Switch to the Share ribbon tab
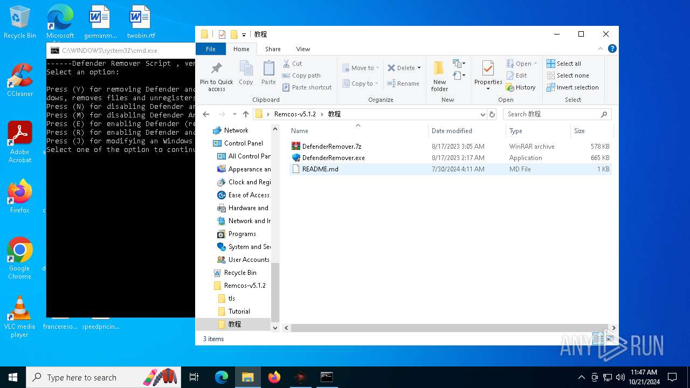Screen dimensions: 690x388 [273, 49]
